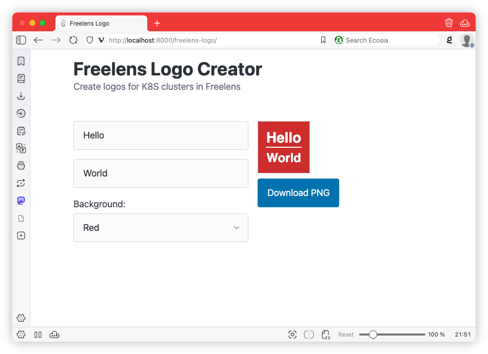This screenshot has height=354, width=488.
Task: Capture page with status bar camera icon
Action: [x=292, y=335]
